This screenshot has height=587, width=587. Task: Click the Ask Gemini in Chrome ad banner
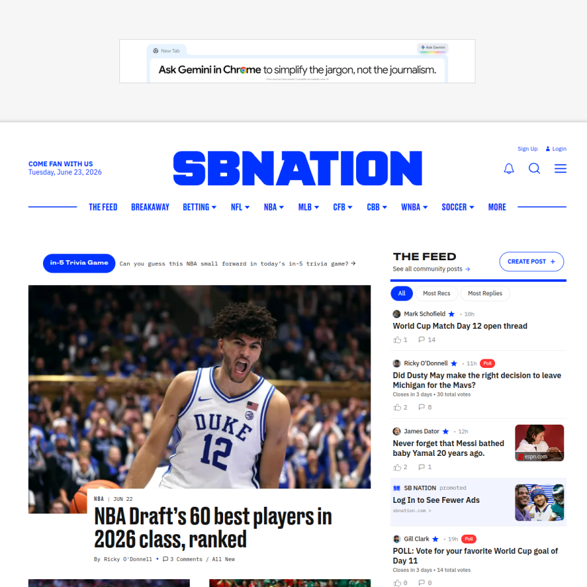(297, 61)
